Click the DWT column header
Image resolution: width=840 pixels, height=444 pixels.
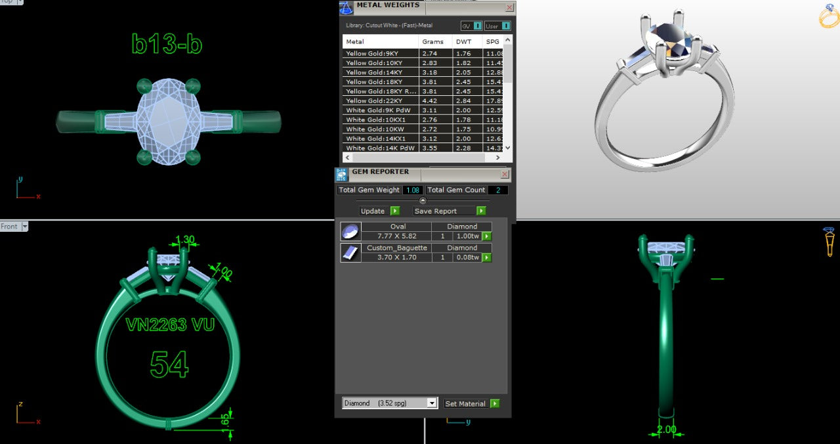coord(467,41)
